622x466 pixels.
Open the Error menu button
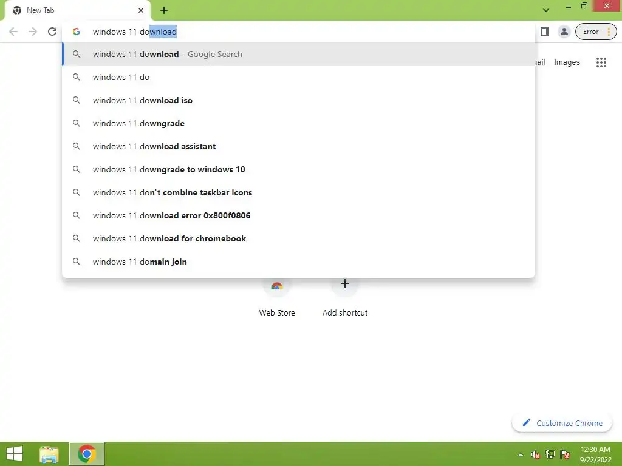(596, 32)
